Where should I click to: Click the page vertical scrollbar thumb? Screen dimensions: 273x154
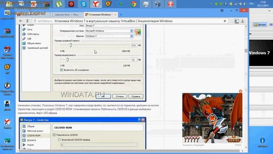(x=246, y=50)
